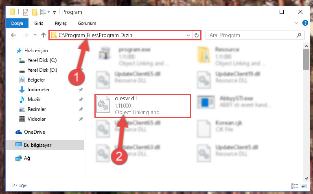Switch to large icons view layout
The image size is (313, 194).
[303, 186]
